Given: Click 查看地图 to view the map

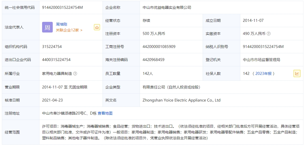Looking at the screenshot, I should (105, 113).
